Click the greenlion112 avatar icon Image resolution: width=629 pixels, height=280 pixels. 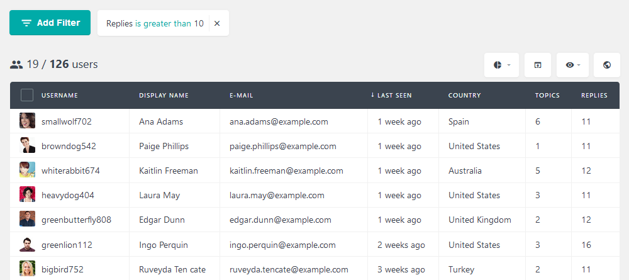[27, 245]
